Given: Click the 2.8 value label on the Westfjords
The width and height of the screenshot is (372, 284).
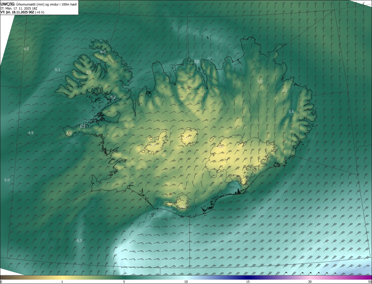Looking at the screenshot, I should point(89,72).
